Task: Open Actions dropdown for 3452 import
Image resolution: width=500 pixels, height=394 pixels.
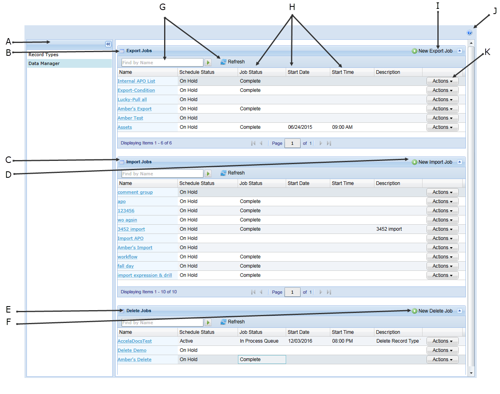Action: click(442, 229)
